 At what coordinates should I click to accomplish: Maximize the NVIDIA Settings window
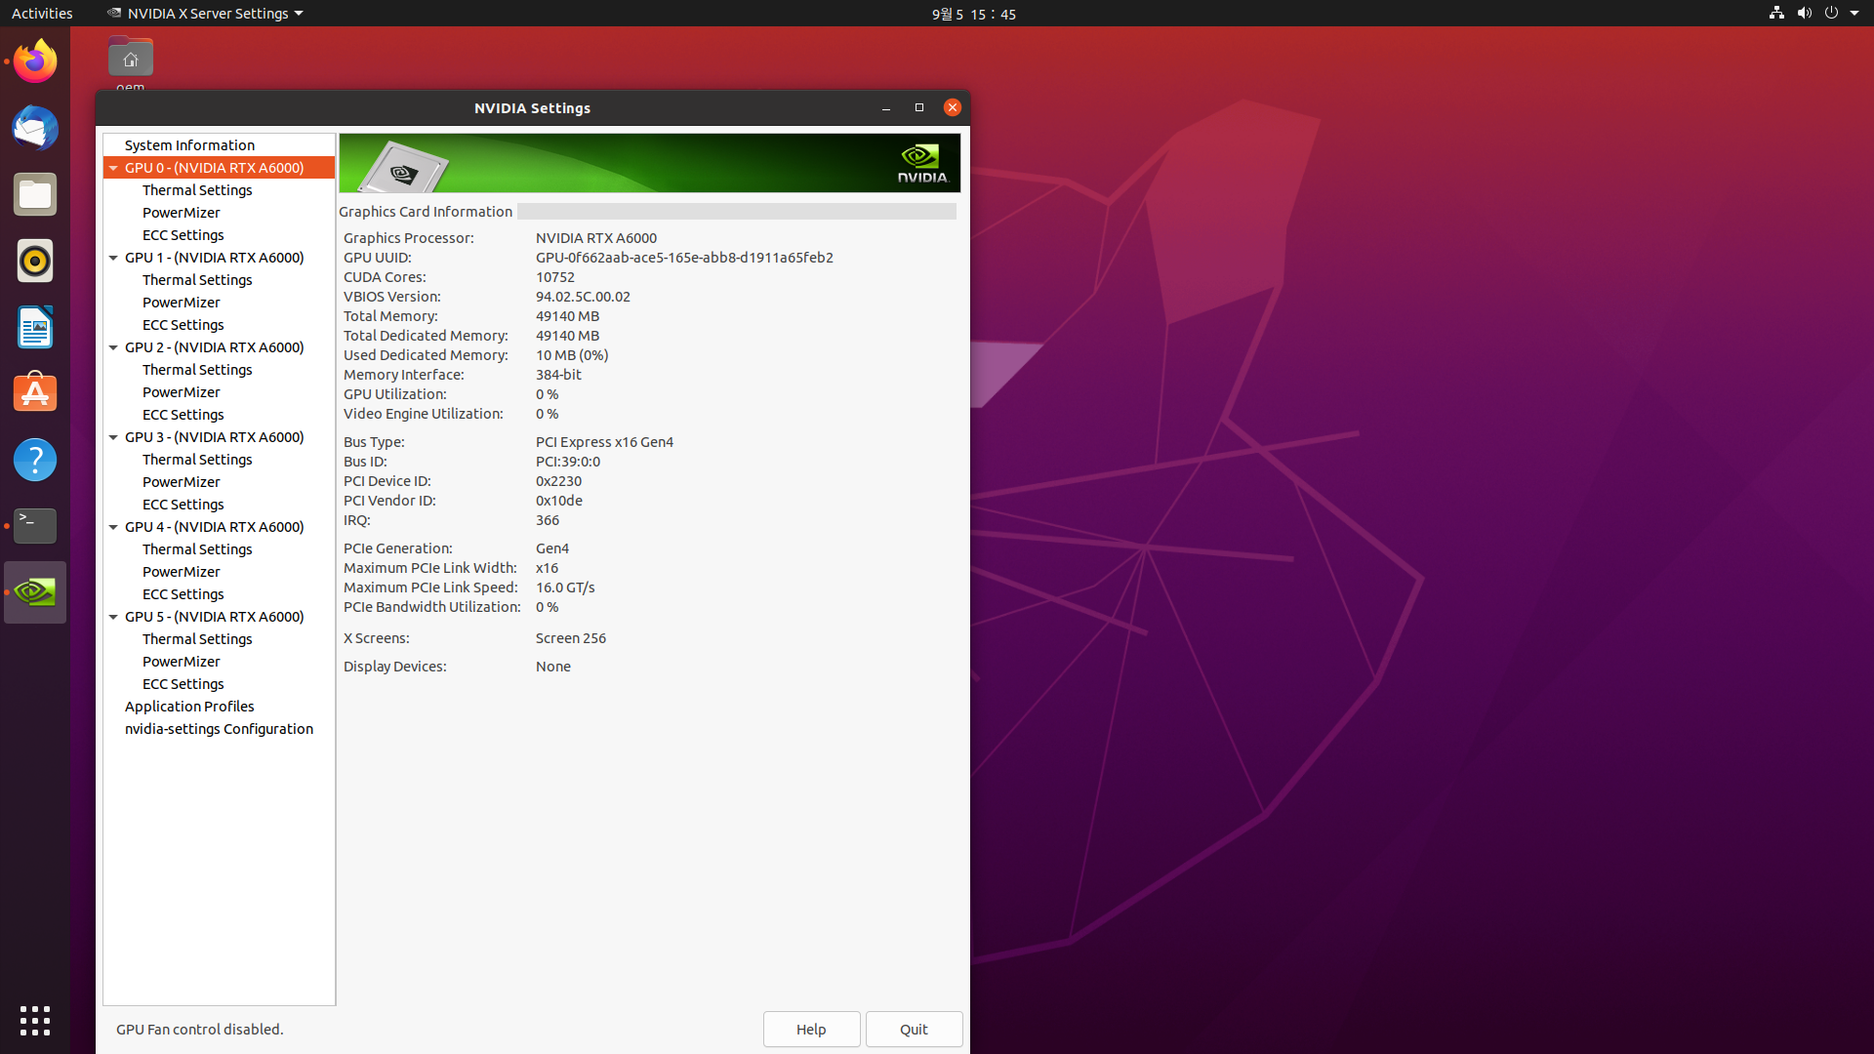[x=919, y=107]
